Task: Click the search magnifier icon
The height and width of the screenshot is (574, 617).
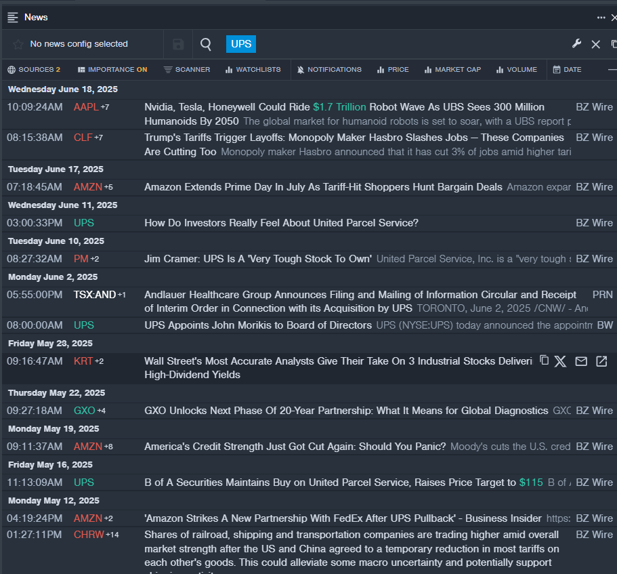Action: [206, 44]
